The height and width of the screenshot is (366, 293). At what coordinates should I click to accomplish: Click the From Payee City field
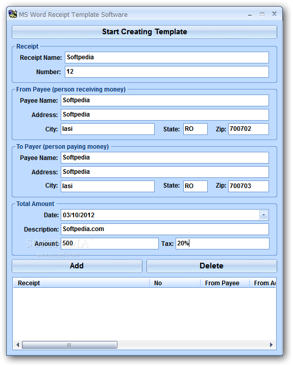[108, 129]
